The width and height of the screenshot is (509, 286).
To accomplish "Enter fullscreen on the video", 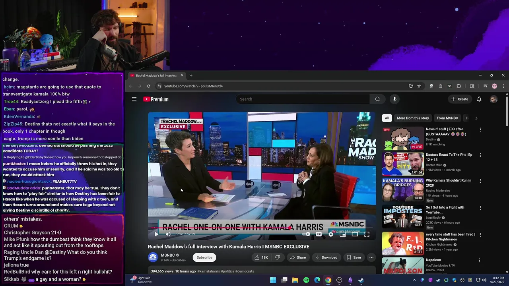I will pyautogui.click(x=367, y=234).
